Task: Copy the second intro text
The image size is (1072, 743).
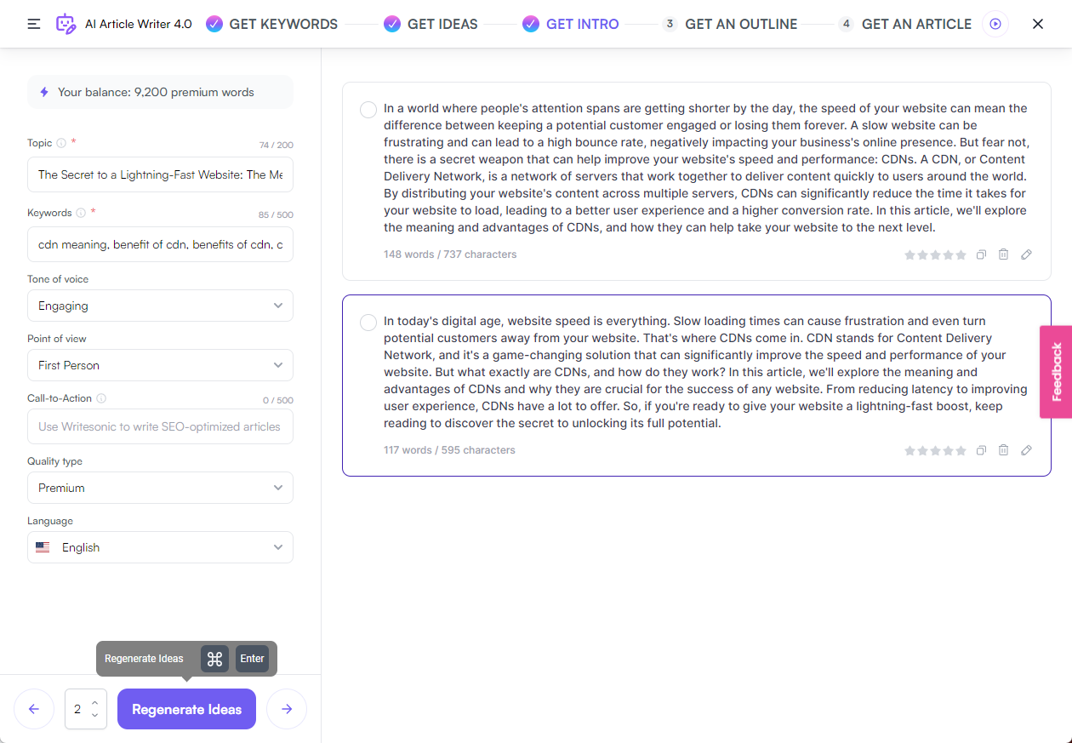Action: pyautogui.click(x=981, y=450)
